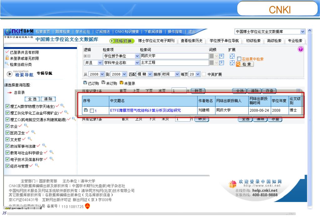
Task: Open word list icon beside 同济大学 field
Action: (222, 56)
